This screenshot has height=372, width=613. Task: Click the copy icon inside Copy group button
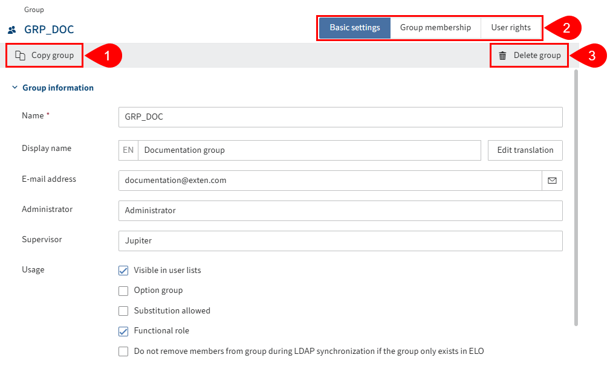(x=19, y=55)
